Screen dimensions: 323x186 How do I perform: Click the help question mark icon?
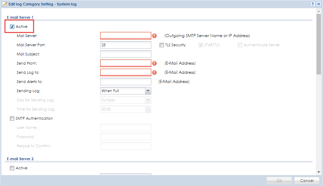click(313, 4)
